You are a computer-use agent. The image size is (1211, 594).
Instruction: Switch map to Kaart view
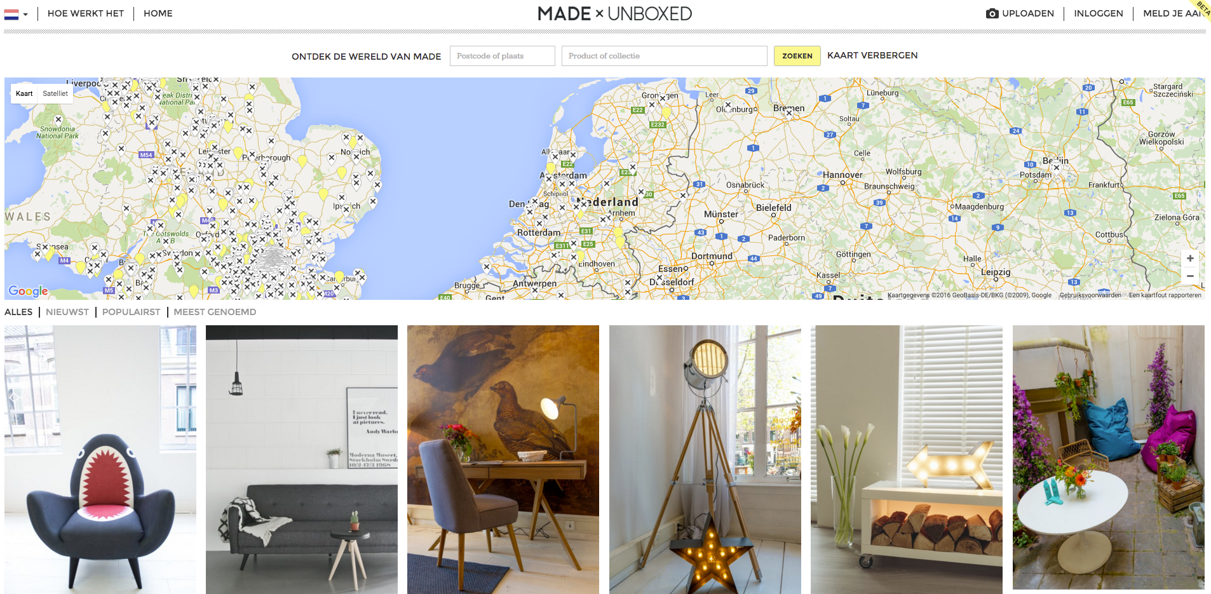(x=24, y=93)
